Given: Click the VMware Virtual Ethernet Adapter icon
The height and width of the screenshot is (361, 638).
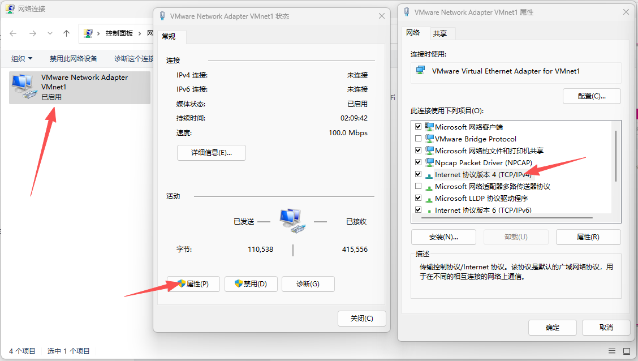Looking at the screenshot, I should click(x=420, y=70).
